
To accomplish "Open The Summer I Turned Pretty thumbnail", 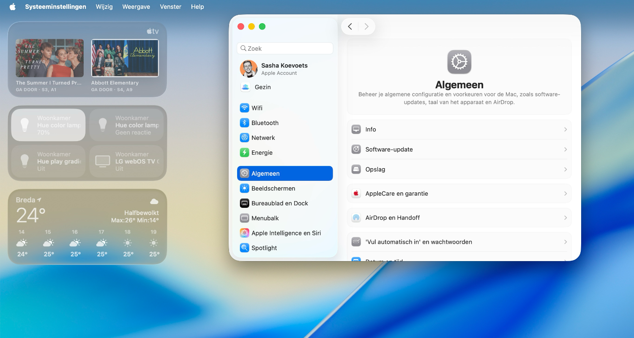I will 49,58.
